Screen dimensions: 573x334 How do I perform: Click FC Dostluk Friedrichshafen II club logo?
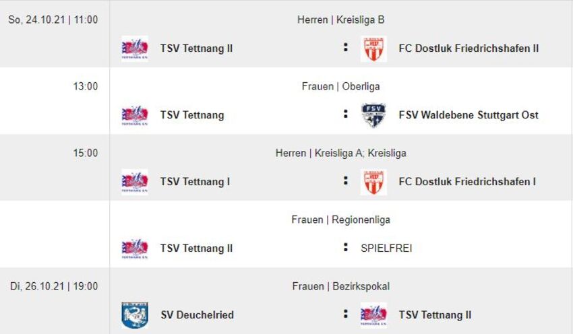373,48
